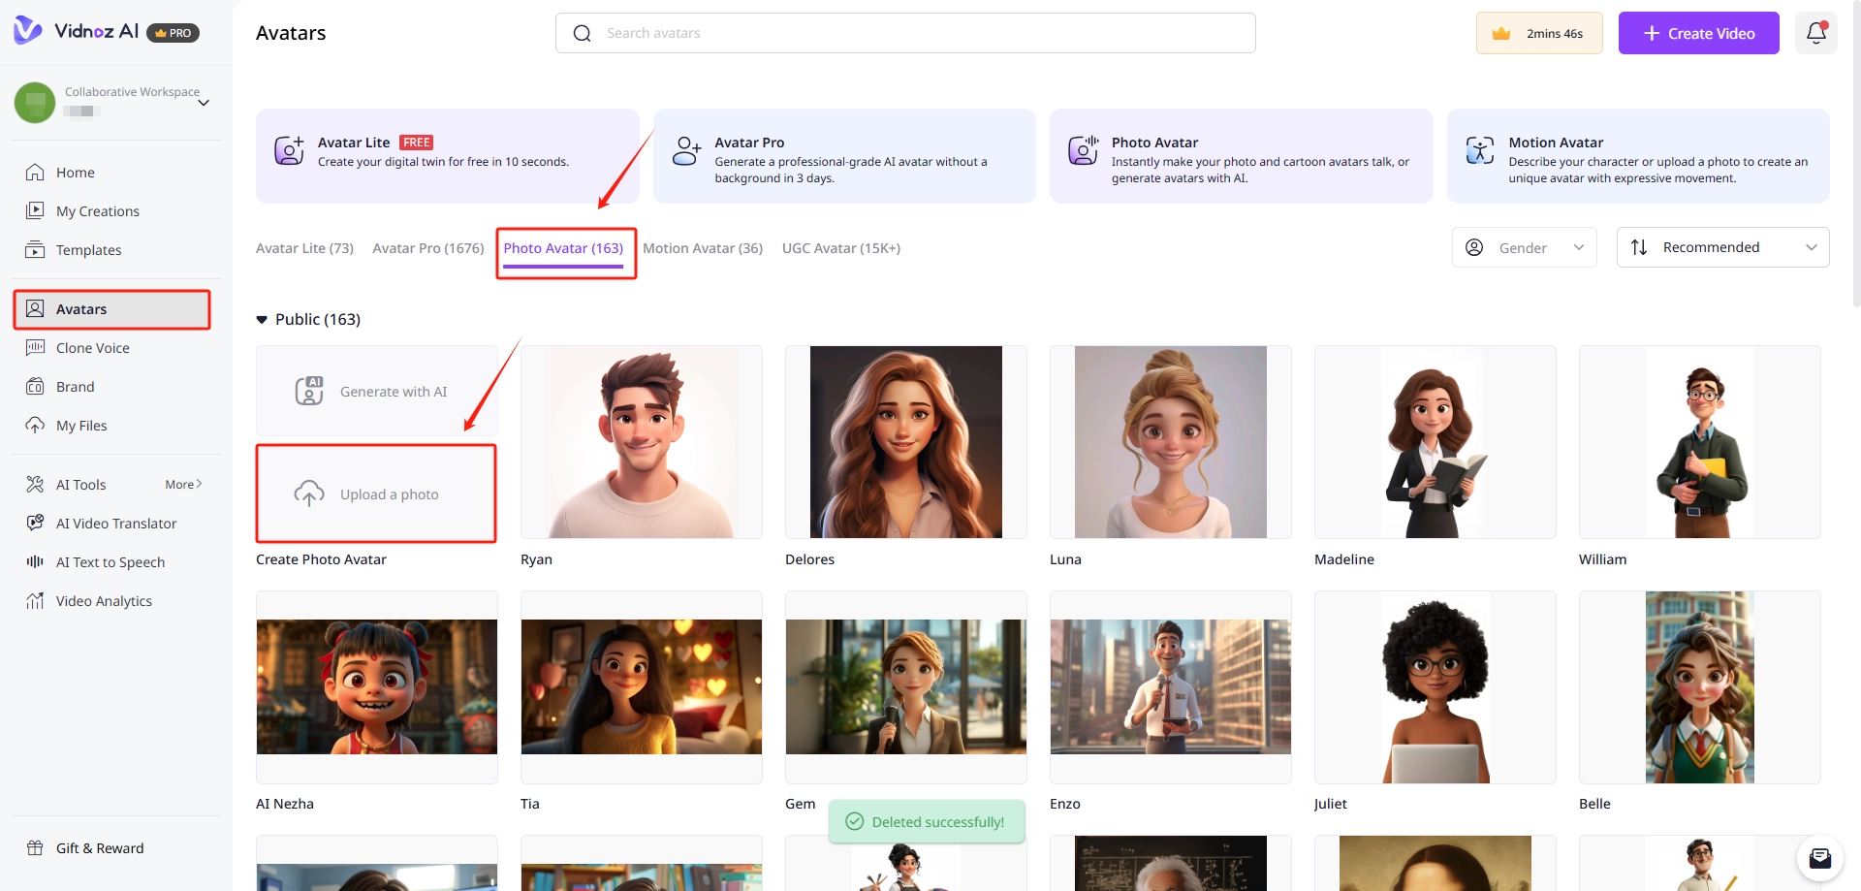This screenshot has height=891, width=1861.
Task: Open Video Analytics page
Action: pyautogui.click(x=104, y=601)
